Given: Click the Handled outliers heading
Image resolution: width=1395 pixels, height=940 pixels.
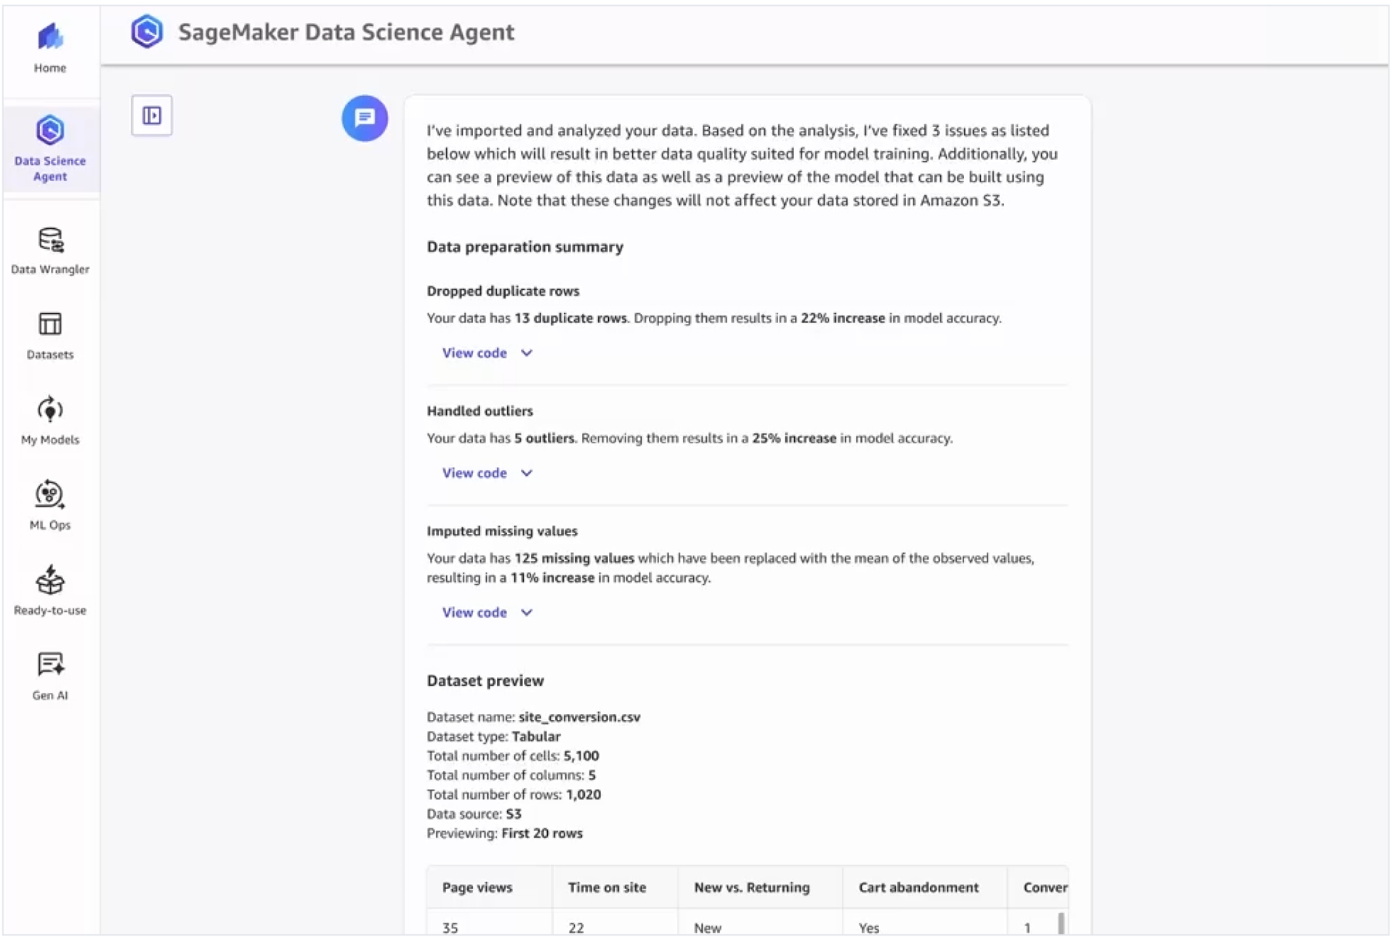Looking at the screenshot, I should 480,411.
